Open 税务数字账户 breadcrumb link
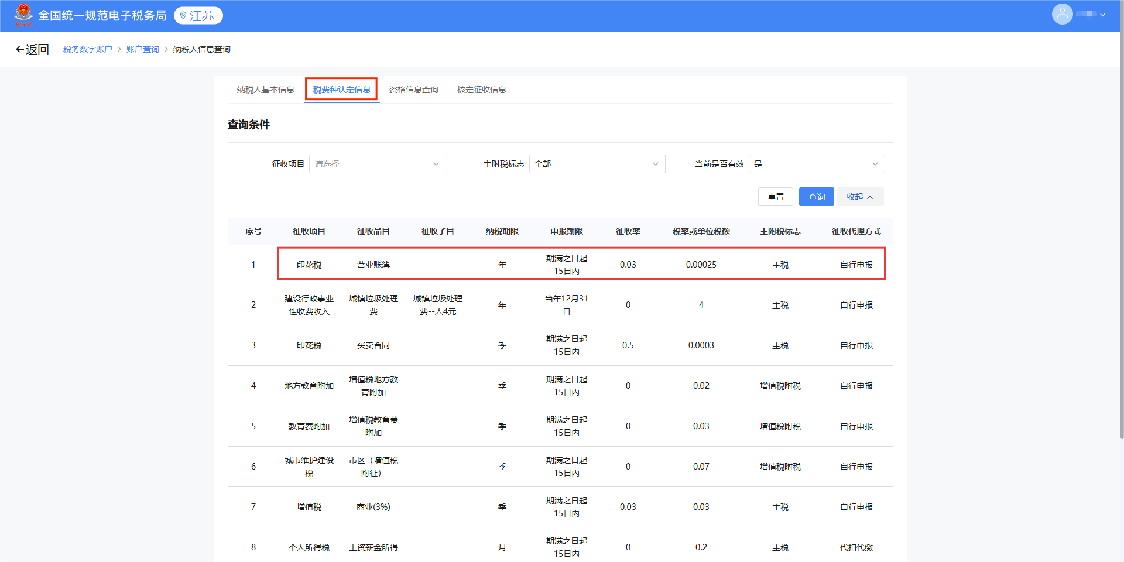1124x562 pixels. 87,49
